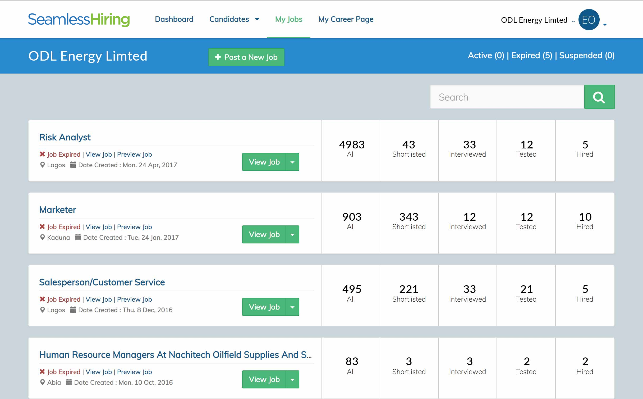Click Preview Job link under Human Resource Managers
This screenshot has width=643, height=399.
pos(134,372)
